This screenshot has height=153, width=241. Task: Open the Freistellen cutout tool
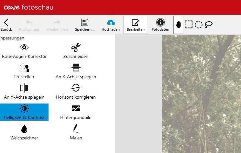tap(24, 71)
